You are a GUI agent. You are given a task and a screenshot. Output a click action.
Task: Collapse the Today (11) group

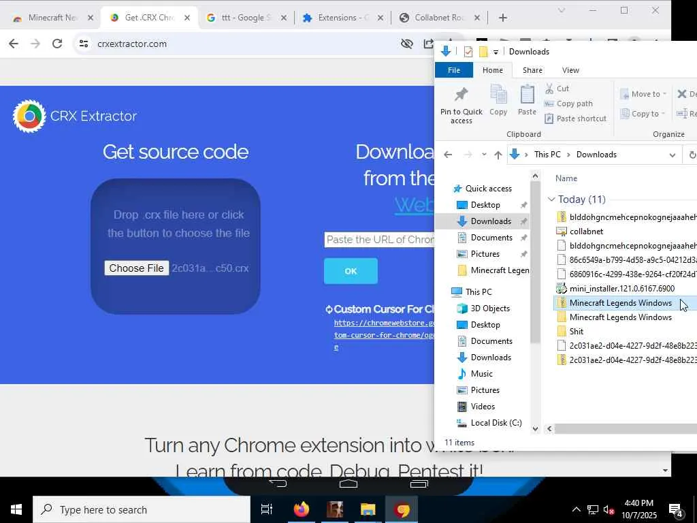pos(551,200)
